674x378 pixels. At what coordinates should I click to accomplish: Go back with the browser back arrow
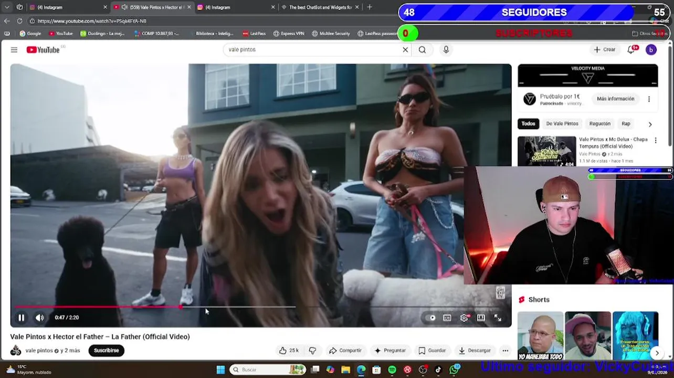coord(7,21)
